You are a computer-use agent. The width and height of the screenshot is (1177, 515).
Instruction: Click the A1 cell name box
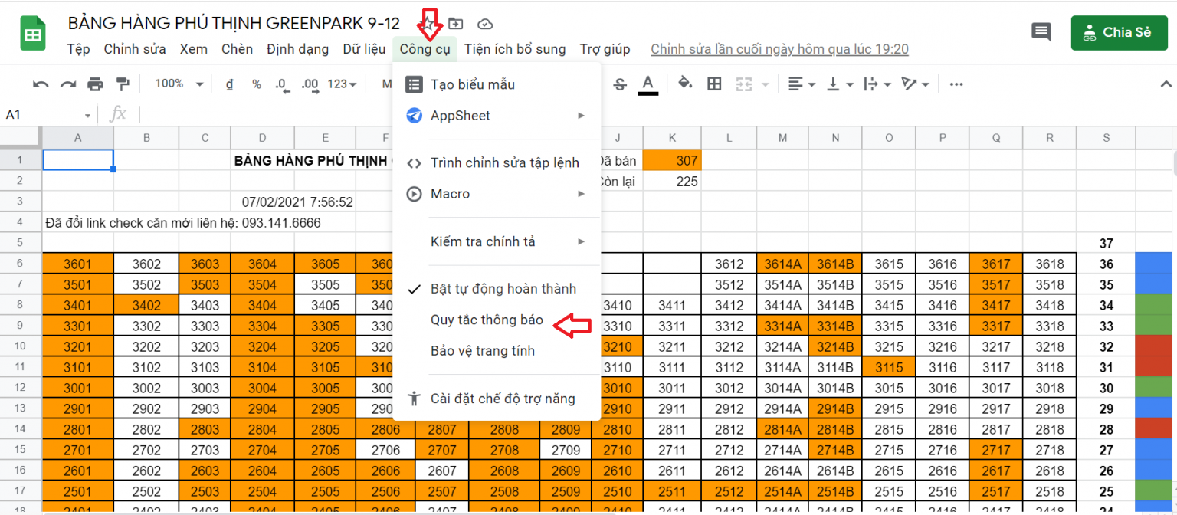click(46, 115)
